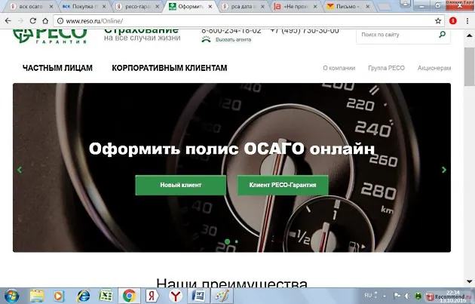The height and width of the screenshot is (304, 475).
Task: Click the Вызвать агента link
Action: pyautogui.click(x=233, y=39)
